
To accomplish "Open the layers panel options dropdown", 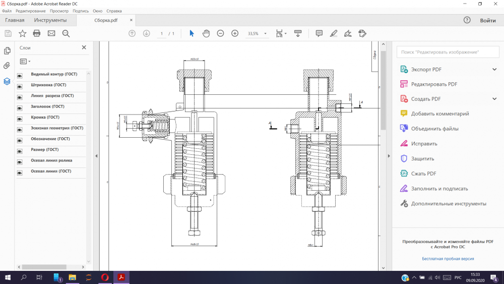I will pyautogui.click(x=25, y=61).
